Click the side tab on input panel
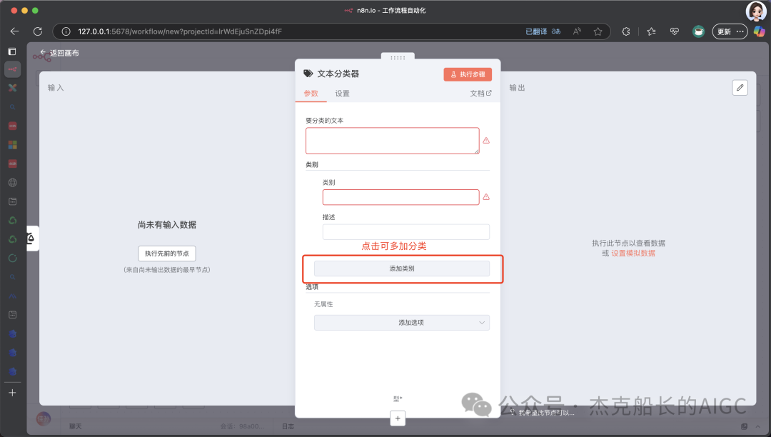 coord(32,238)
